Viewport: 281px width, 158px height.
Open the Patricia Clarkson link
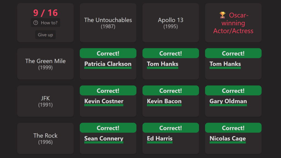[108, 64]
